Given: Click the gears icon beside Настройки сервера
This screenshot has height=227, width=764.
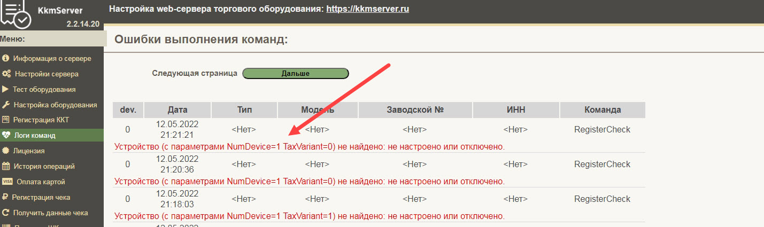Looking at the screenshot, I should pos(6,74).
